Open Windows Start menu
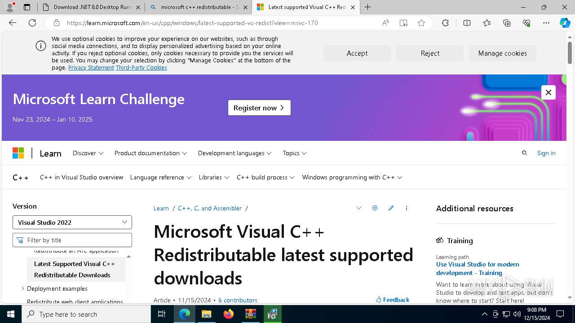The height and width of the screenshot is (323, 575). coord(11,314)
